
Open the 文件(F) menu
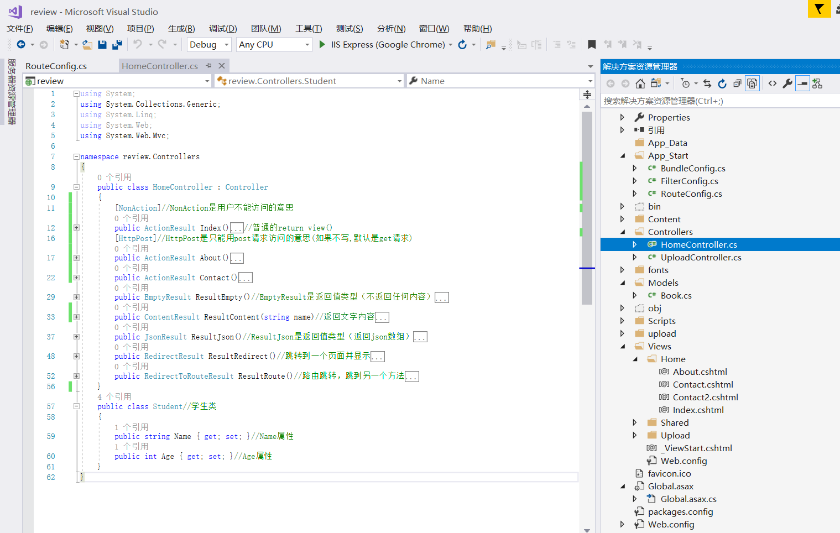coord(20,29)
